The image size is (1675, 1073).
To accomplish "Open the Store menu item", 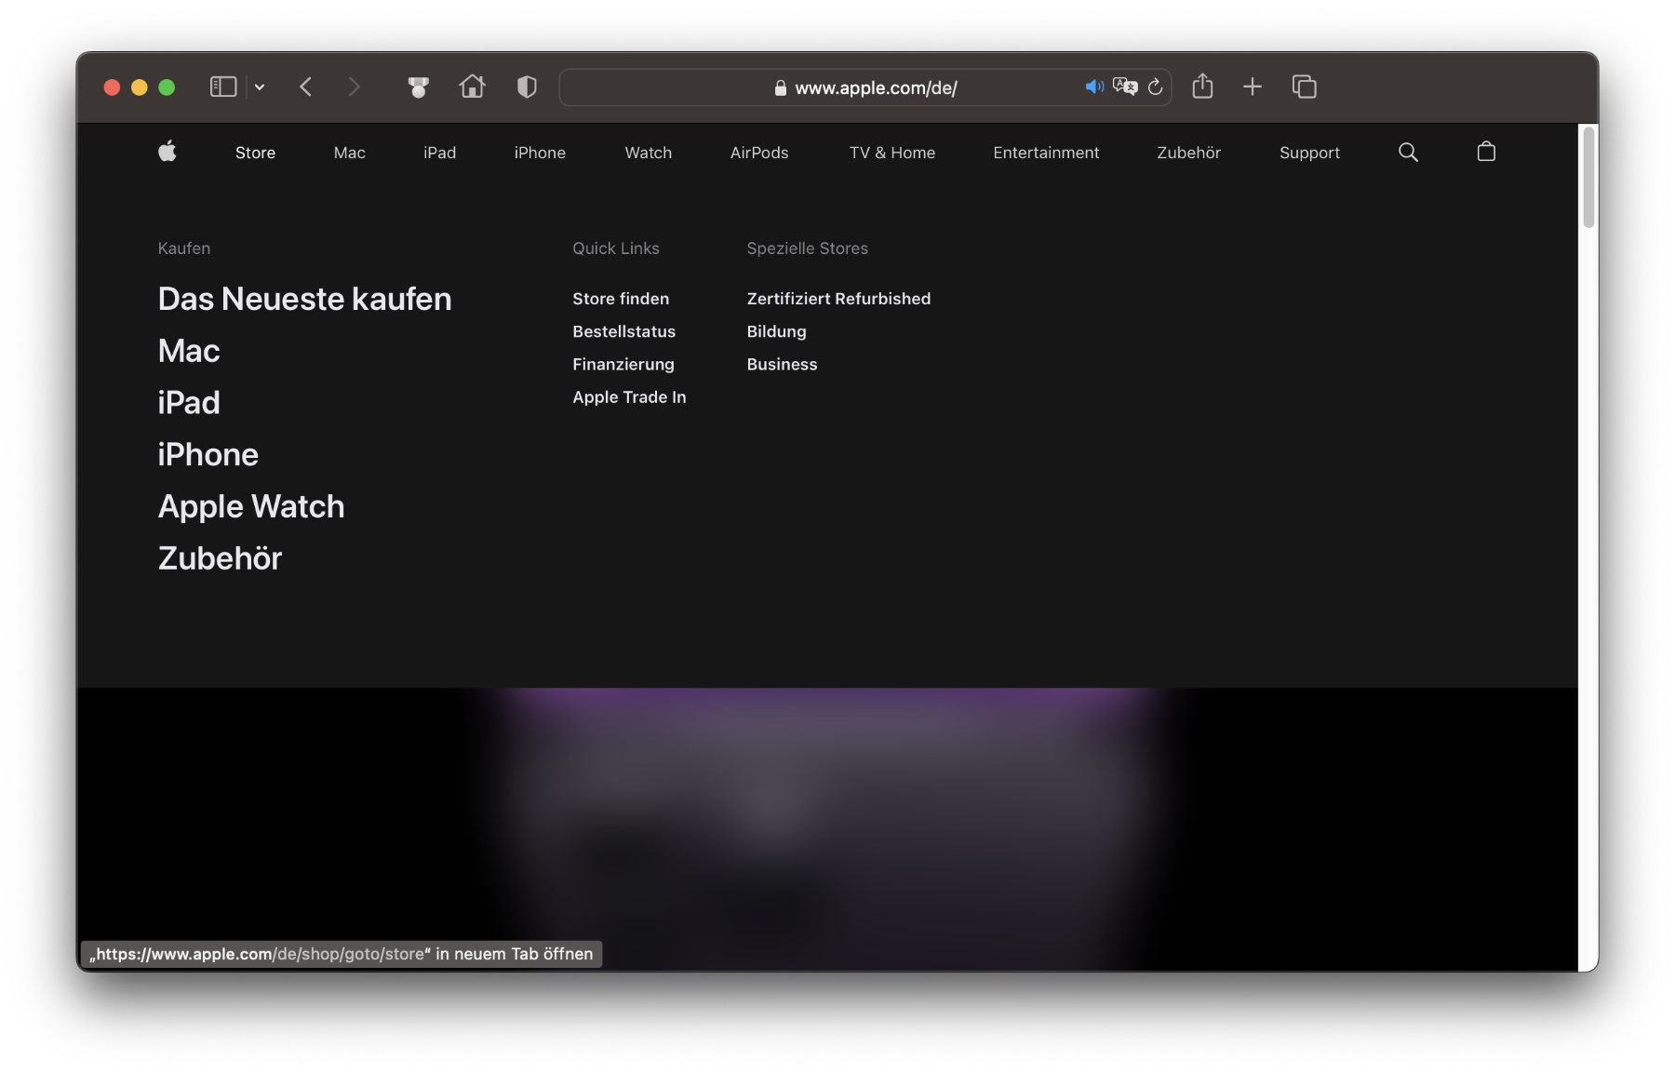I will (255, 153).
